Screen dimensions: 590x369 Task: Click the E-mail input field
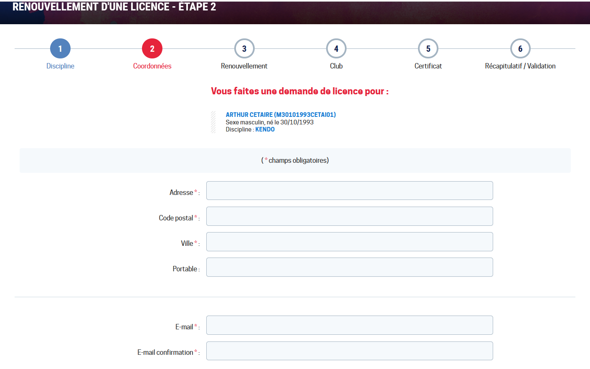coord(349,325)
